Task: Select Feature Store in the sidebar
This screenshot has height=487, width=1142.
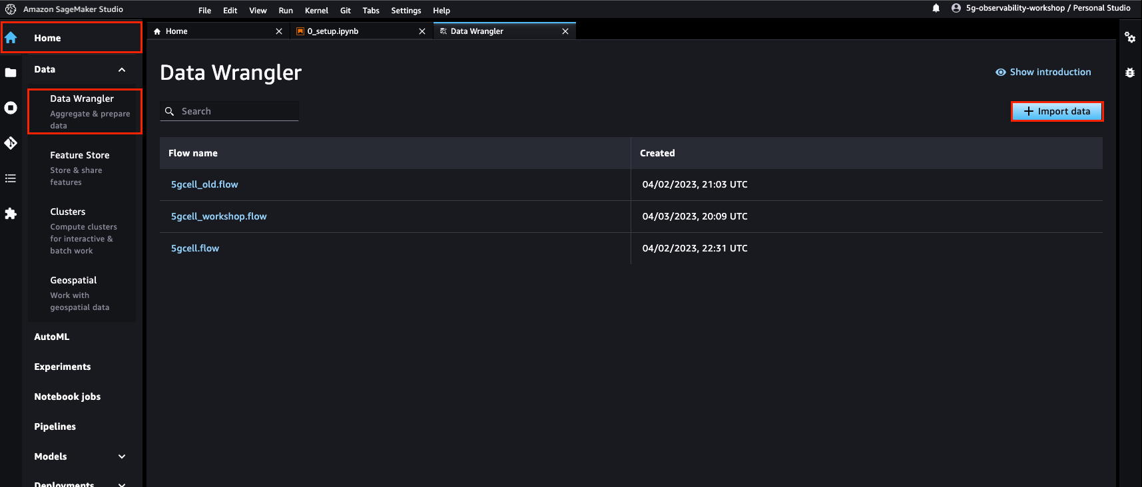Action: coord(81,168)
